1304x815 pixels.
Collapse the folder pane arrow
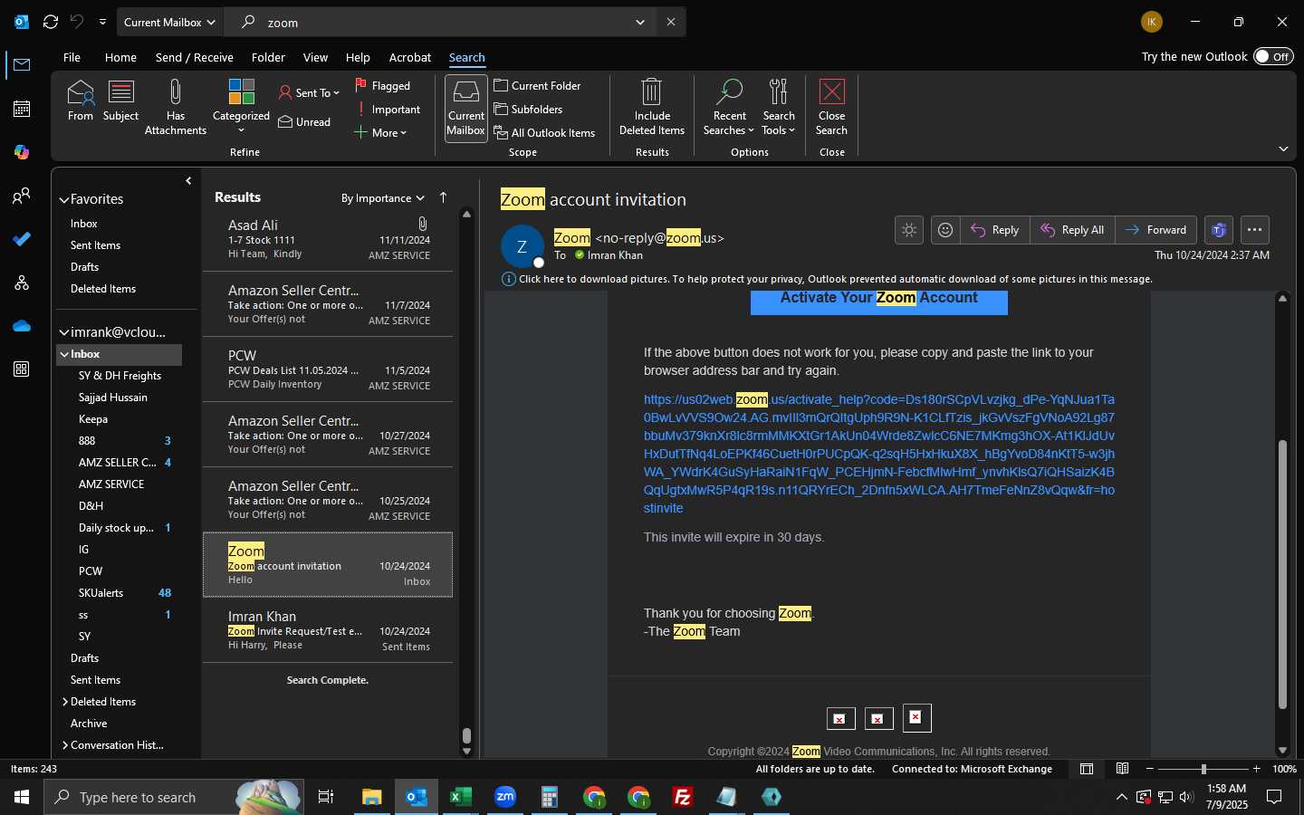[x=188, y=181]
